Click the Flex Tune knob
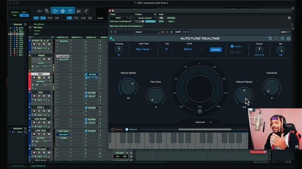Screen dimensions: 302x169 tap(156, 96)
